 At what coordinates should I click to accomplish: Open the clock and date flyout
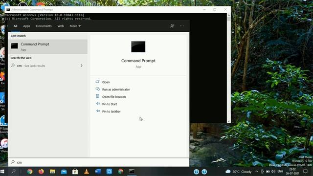pyautogui.click(x=292, y=172)
